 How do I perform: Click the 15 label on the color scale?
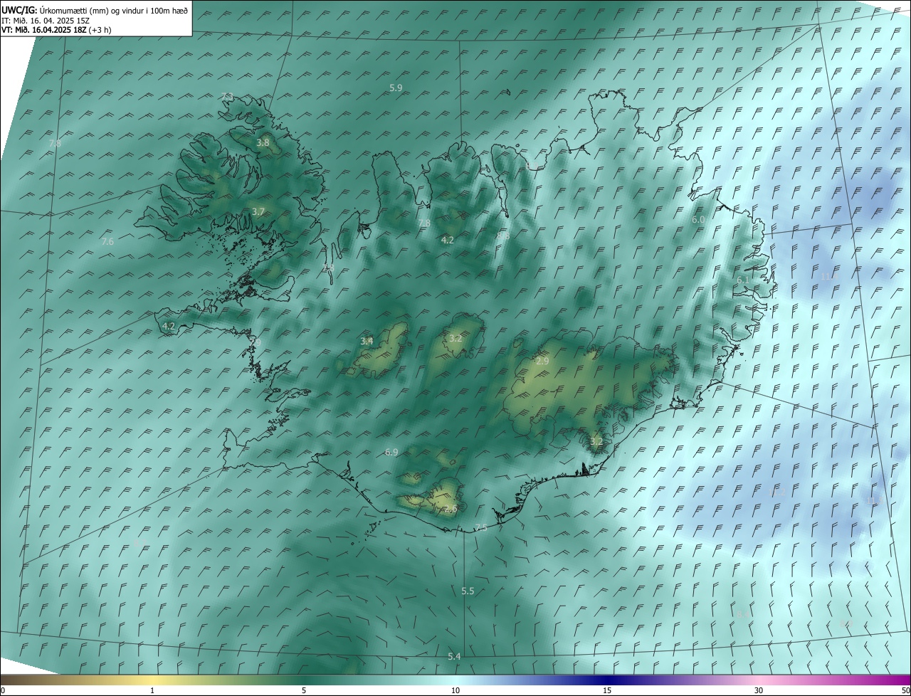607,691
